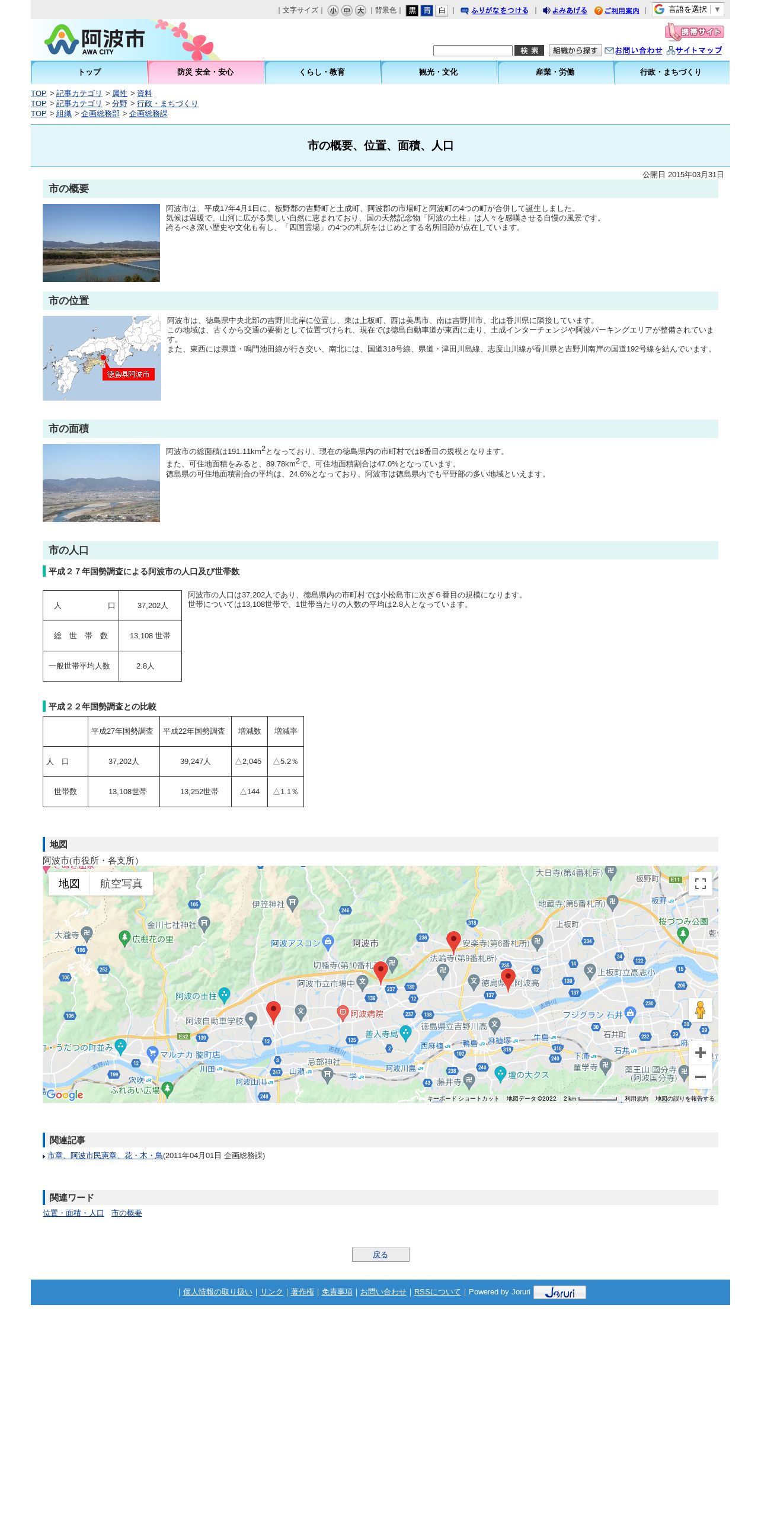Toggle map fullscreen view
Image resolution: width=761 pixels, height=1522 pixels.
point(701,884)
